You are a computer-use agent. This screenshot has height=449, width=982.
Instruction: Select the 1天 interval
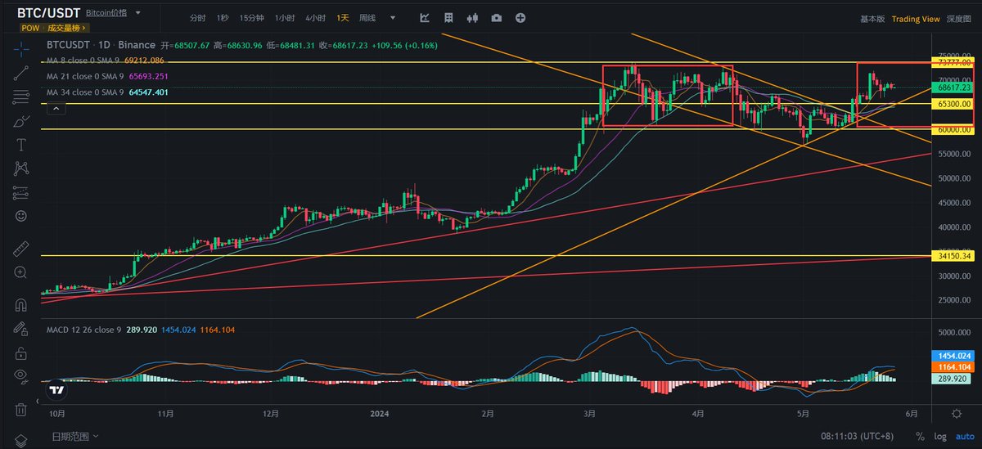coord(342,18)
